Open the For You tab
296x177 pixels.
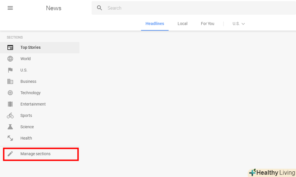[207, 24]
